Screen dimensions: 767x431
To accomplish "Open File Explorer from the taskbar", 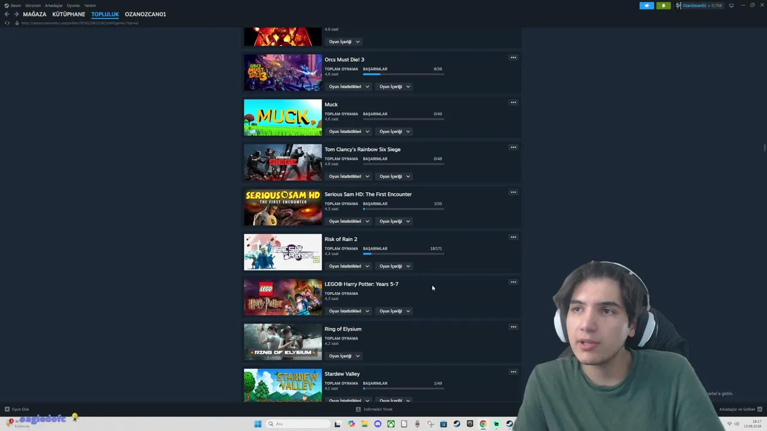I will click(364, 424).
